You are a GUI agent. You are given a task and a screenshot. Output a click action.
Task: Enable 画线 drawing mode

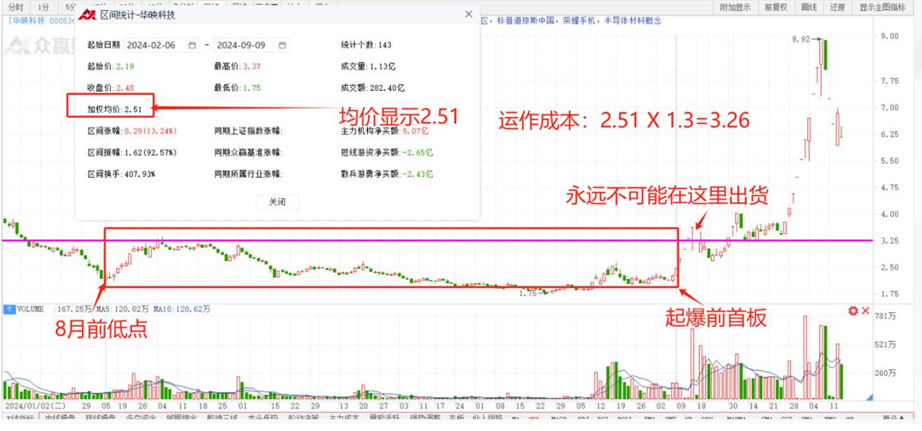click(x=809, y=7)
